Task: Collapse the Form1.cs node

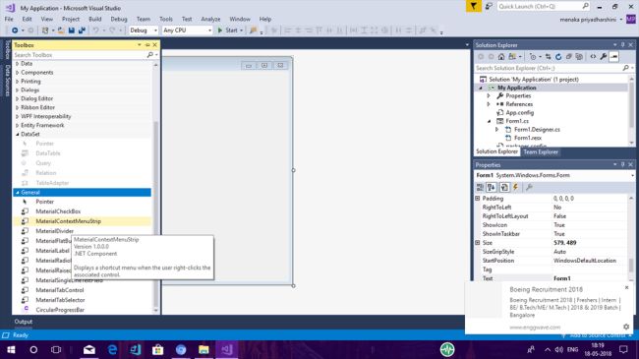Action: point(489,121)
